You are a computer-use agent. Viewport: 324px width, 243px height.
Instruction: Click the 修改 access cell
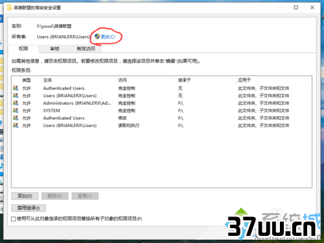[x=122, y=118]
